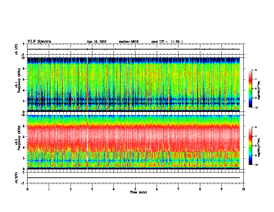This screenshot has height=212, width=274.
Task: Click the "-6" label on ch.2 color bar
Action: [255, 127]
